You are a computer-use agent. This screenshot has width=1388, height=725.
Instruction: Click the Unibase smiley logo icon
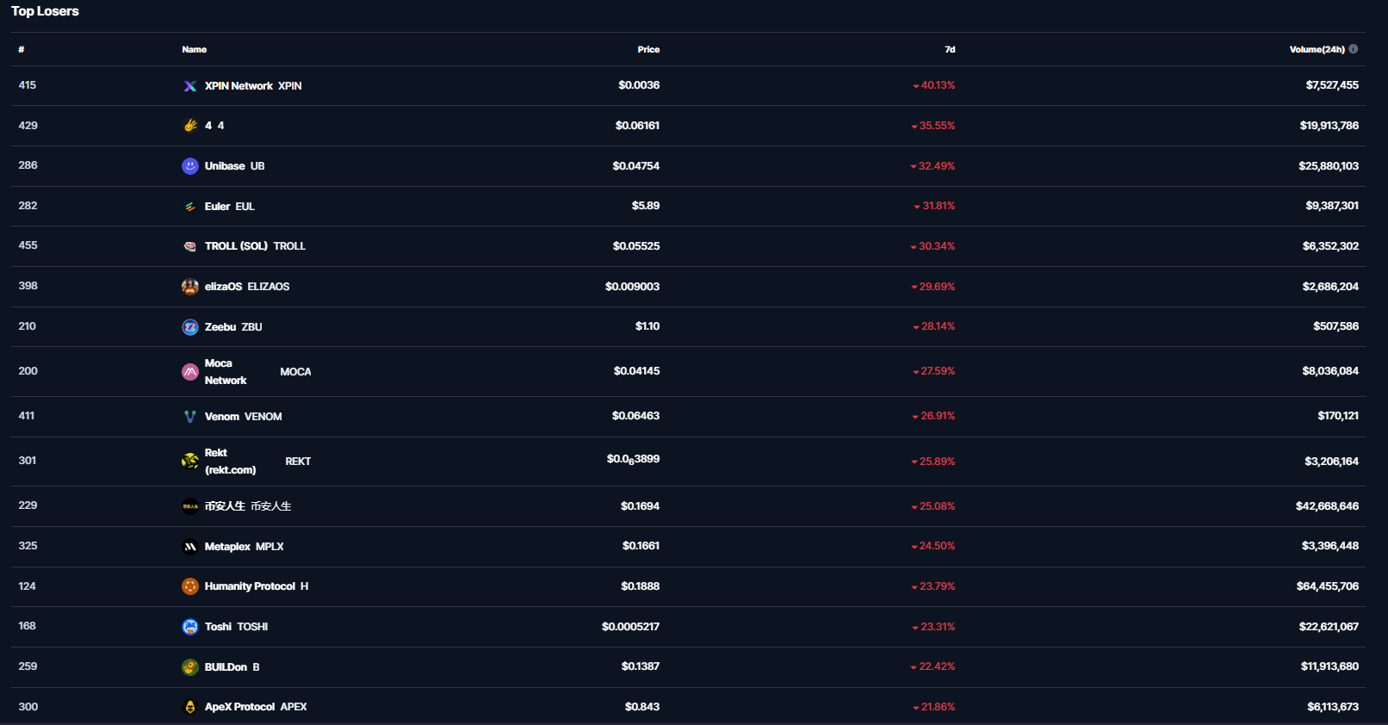click(x=190, y=166)
